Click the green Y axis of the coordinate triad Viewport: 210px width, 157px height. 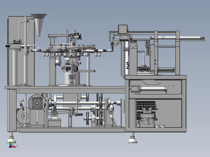pos(10,143)
